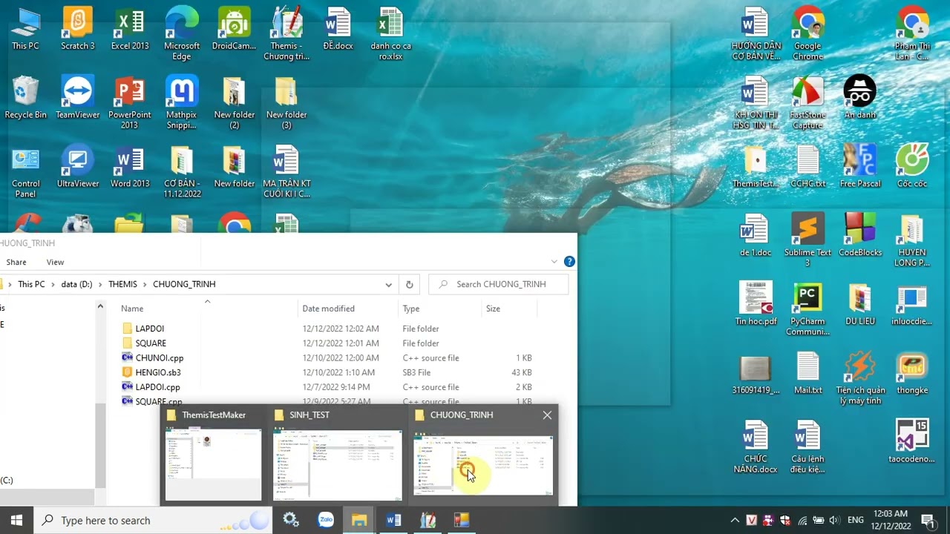
Task: Click the taskbar Type here to search box
Action: click(x=152, y=520)
